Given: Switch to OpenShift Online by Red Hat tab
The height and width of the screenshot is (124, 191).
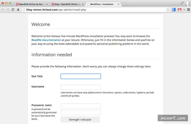Looking at the screenshot, I should (x=31, y=4).
